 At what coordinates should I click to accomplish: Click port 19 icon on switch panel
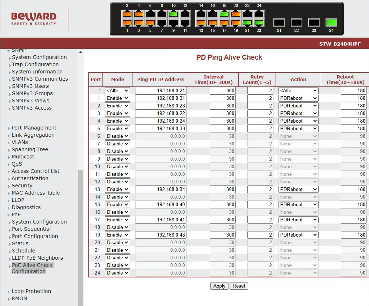236,23
